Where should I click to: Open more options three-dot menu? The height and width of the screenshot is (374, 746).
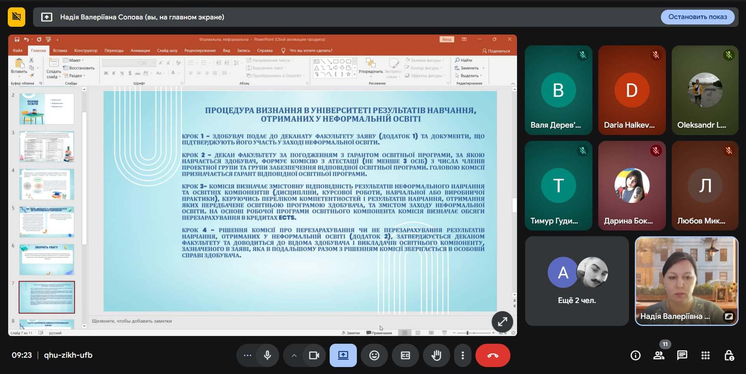click(462, 355)
